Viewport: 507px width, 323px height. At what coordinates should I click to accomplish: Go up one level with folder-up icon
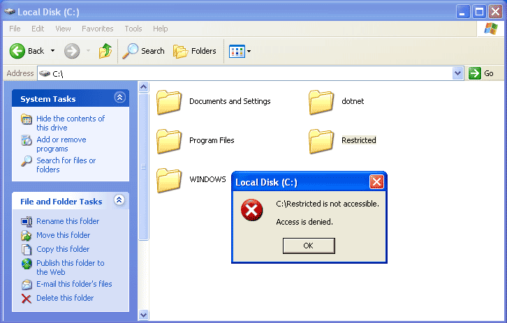pos(105,51)
